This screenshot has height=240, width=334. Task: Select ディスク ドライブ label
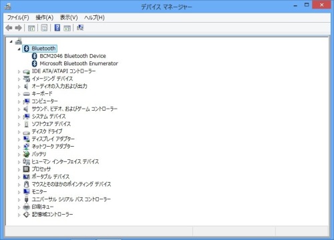point(47,131)
